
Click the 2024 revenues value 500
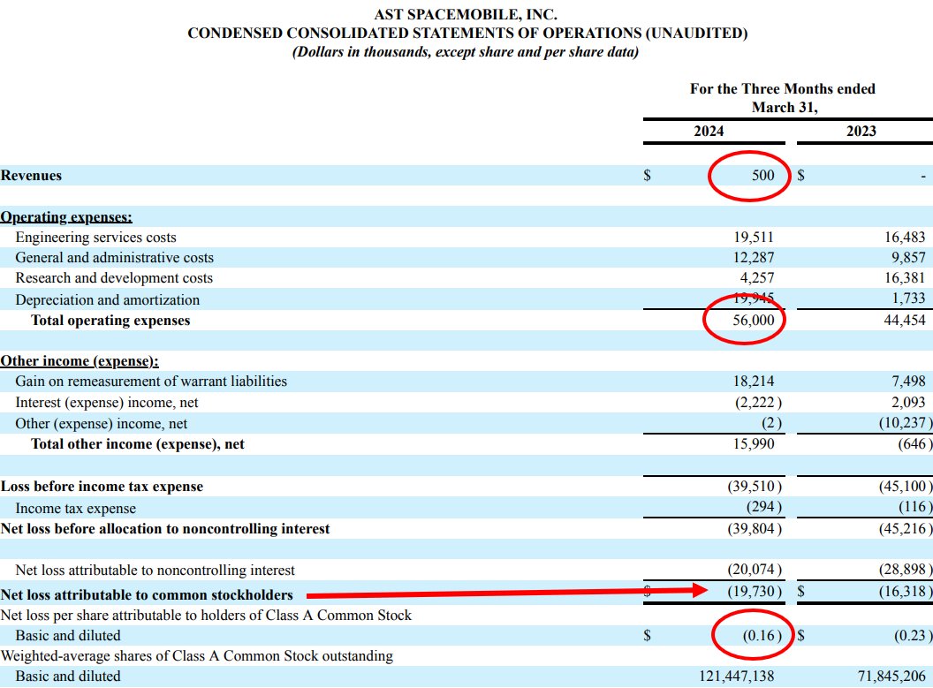pos(762,176)
